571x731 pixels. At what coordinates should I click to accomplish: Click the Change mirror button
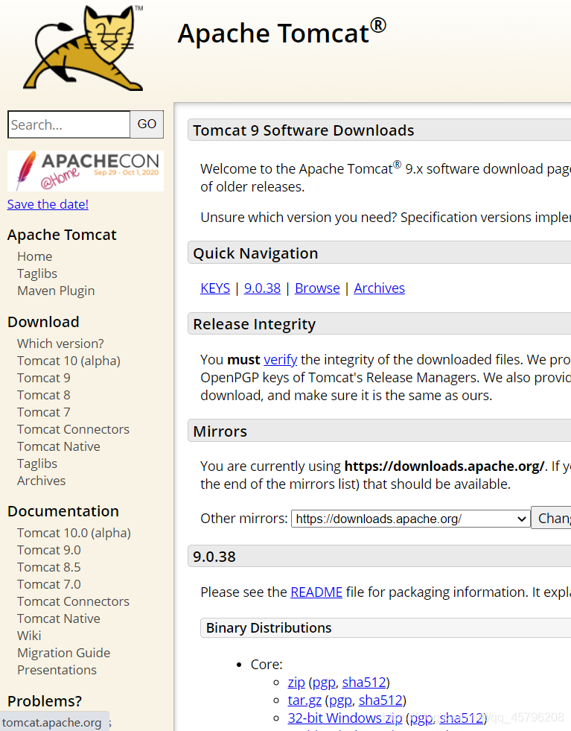coord(552,519)
